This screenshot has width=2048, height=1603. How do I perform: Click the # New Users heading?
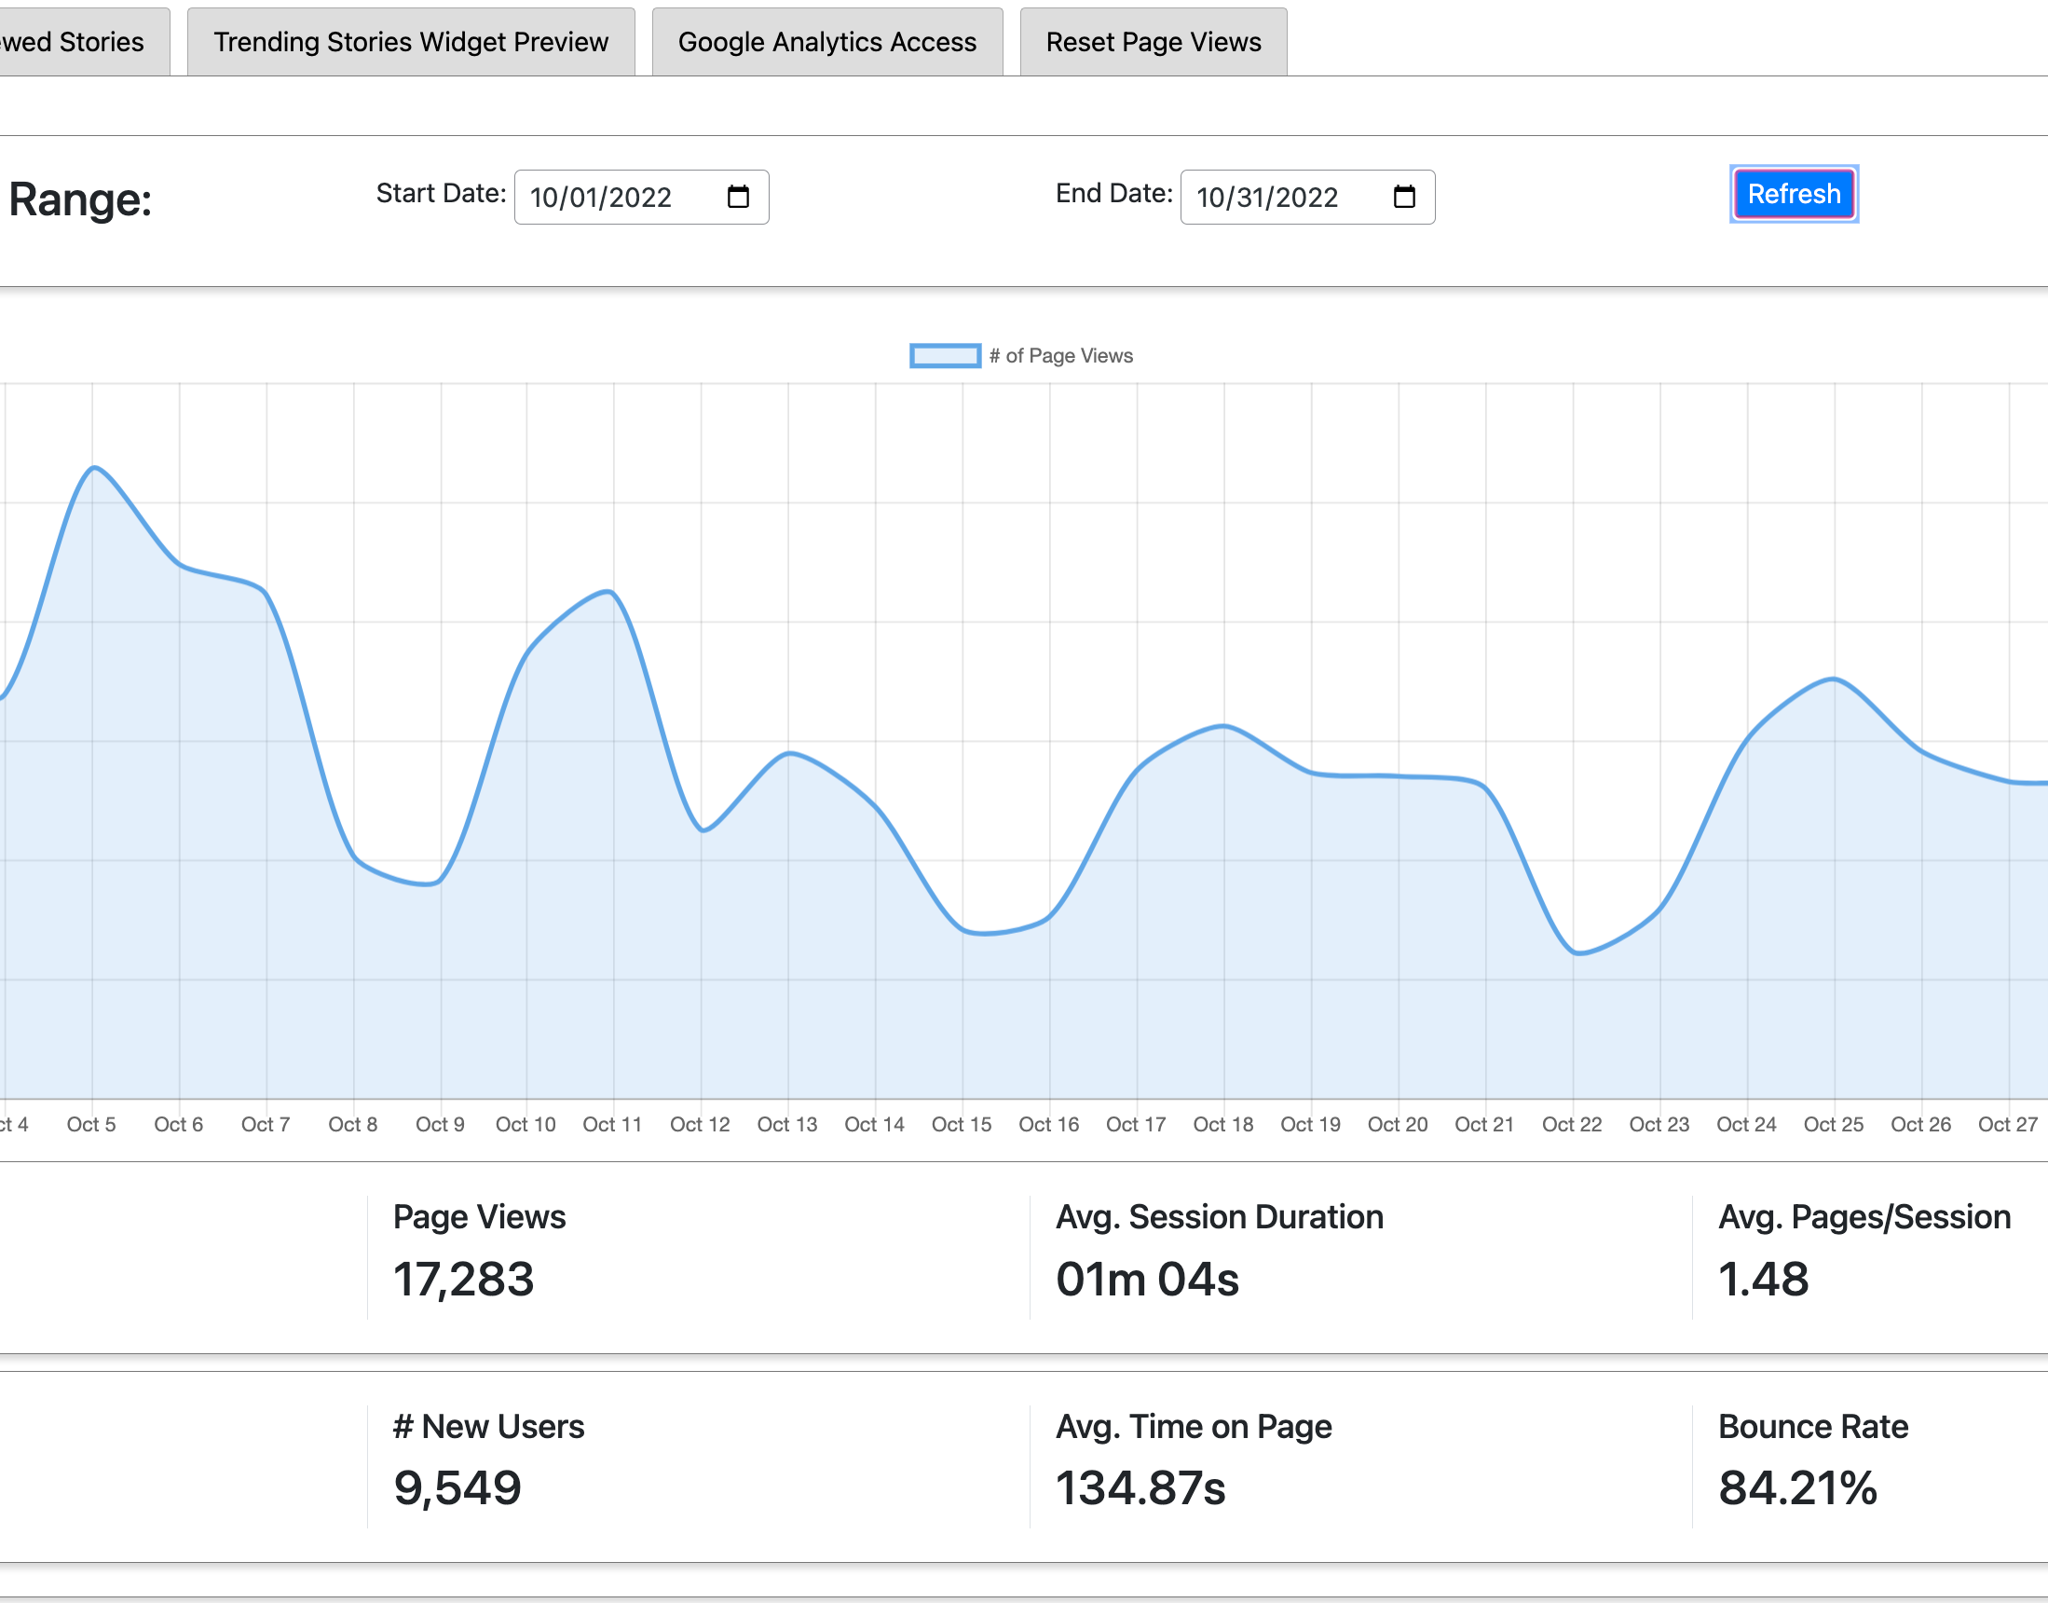489,1427
